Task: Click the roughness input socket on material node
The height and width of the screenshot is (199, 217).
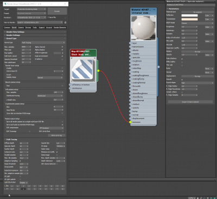Action: (x=130, y=61)
